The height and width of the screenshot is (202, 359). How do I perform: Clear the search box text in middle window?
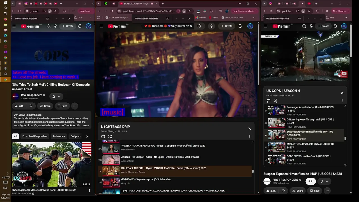coord(191,26)
